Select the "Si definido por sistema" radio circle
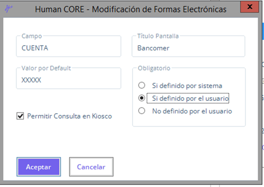 142,86
